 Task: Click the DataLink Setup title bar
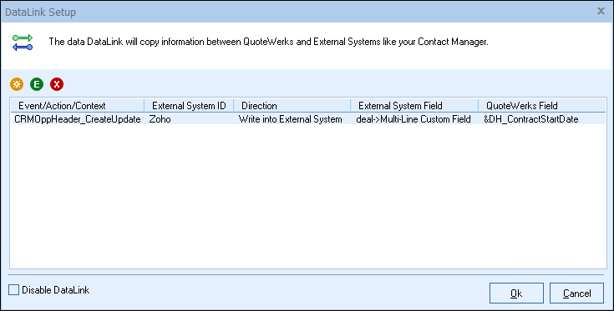click(297, 12)
